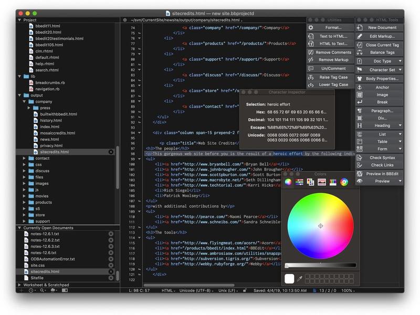Close ODBAutomationError.txt in open documents list
Screen dimensions: 420x315
(111, 259)
